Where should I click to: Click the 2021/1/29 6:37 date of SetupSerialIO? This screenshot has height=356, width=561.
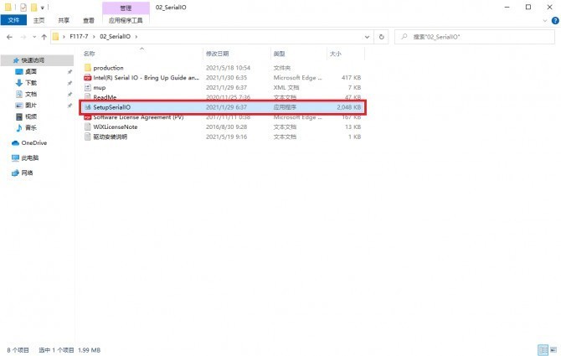coord(226,107)
